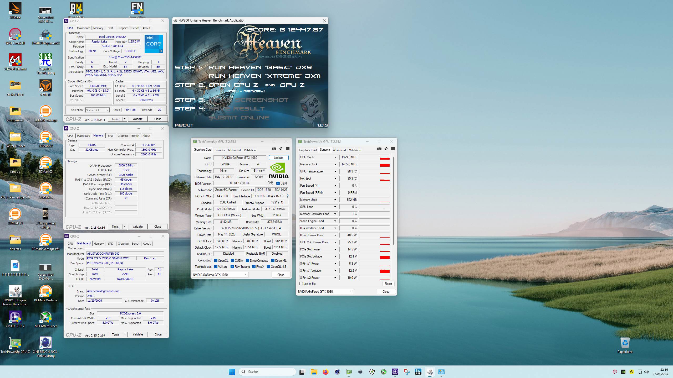Open the SuperPI shortcut on the desktop

coord(45,64)
